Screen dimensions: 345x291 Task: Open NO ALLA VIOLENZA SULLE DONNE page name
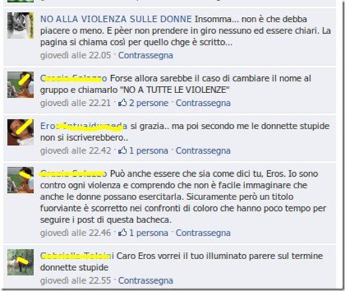pos(116,19)
